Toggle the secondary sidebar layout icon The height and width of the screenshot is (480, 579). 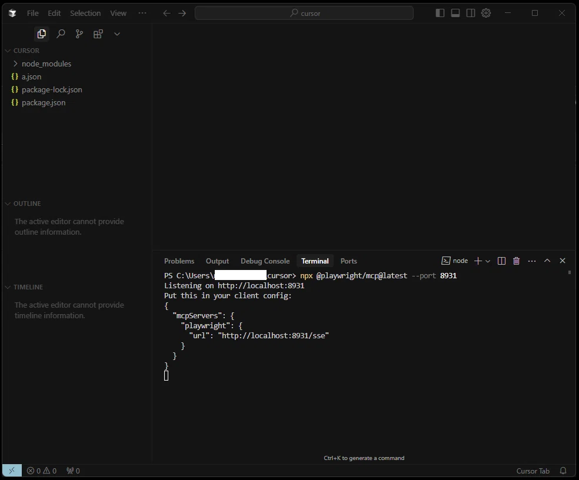coord(471,13)
